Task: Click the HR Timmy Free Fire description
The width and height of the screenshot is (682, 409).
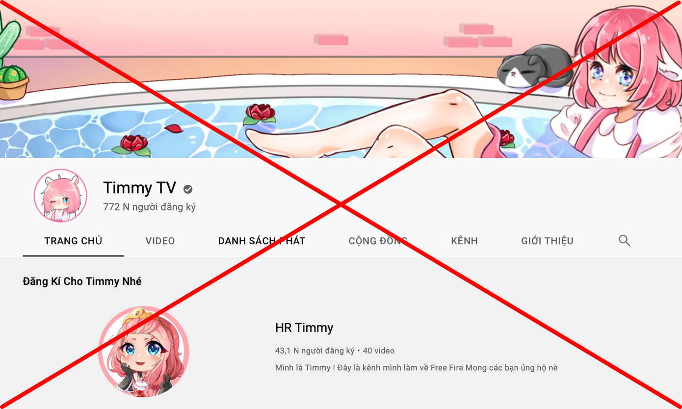Action: (416, 367)
